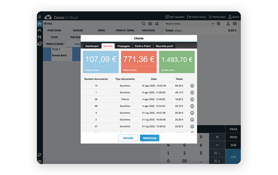Open the tables icon in sidebar
Screen dimensions: 278x175
40,30
